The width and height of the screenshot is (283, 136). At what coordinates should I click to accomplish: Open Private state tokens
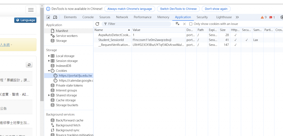point(69,85)
